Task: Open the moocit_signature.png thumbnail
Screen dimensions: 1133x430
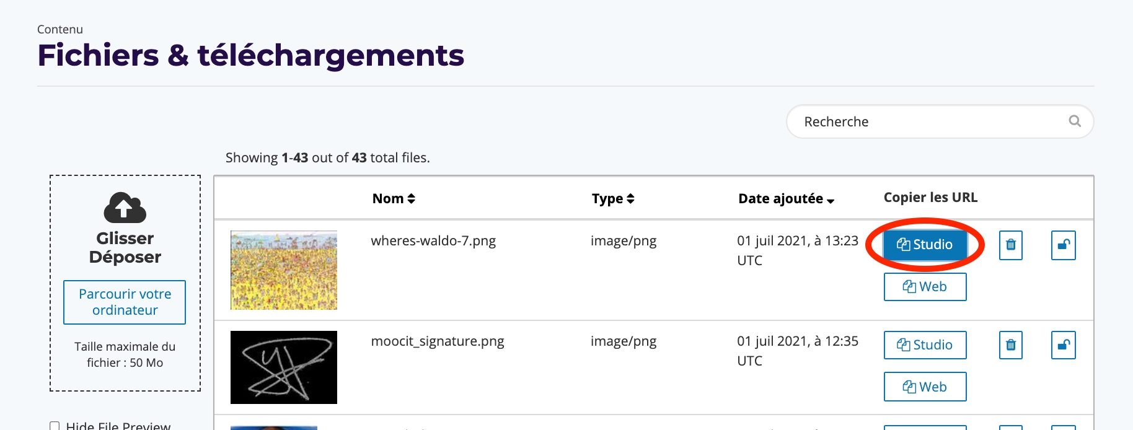Action: pos(284,367)
